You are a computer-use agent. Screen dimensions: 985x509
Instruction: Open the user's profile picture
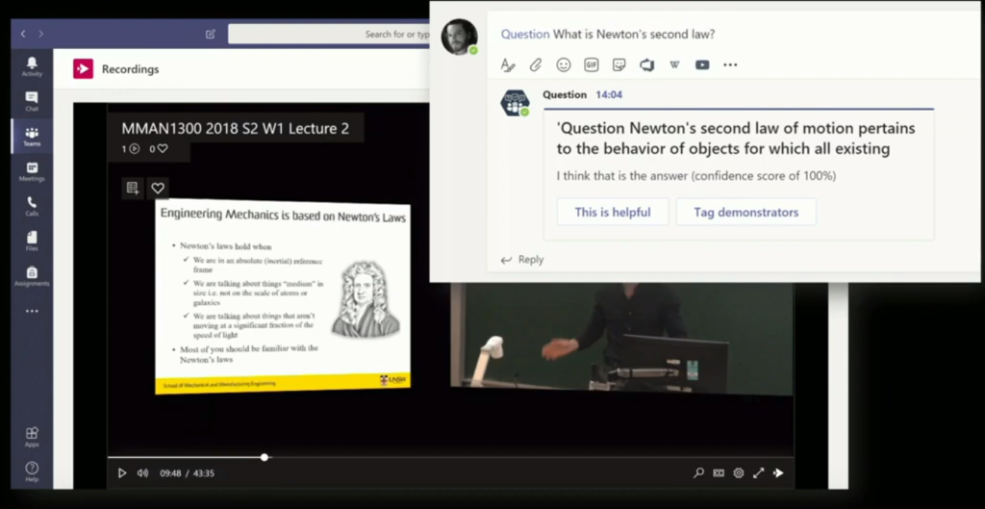459,38
